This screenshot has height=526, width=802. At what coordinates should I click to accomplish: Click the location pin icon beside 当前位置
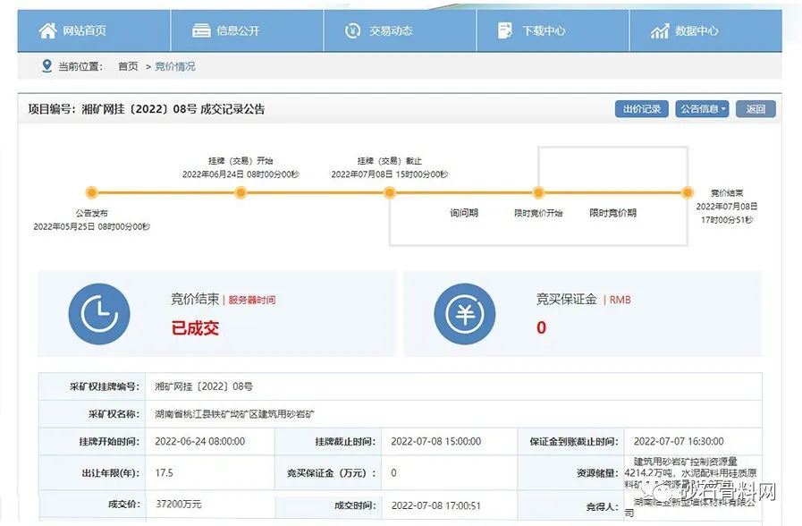point(46,66)
